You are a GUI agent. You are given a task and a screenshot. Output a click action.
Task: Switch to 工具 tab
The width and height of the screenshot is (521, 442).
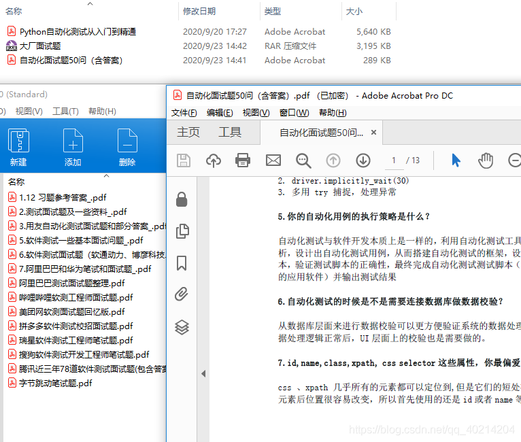pos(230,132)
